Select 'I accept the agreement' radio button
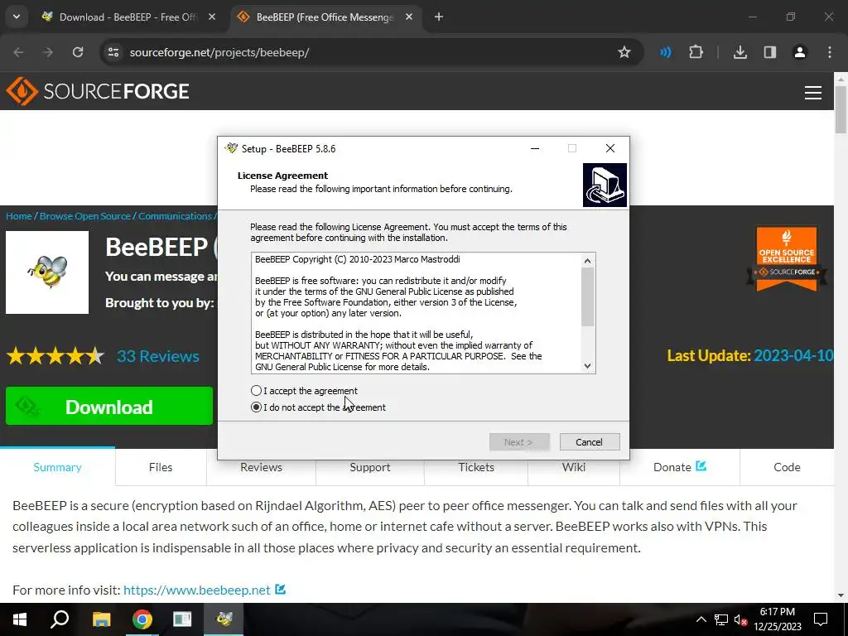The height and width of the screenshot is (636, 848). pyautogui.click(x=257, y=391)
